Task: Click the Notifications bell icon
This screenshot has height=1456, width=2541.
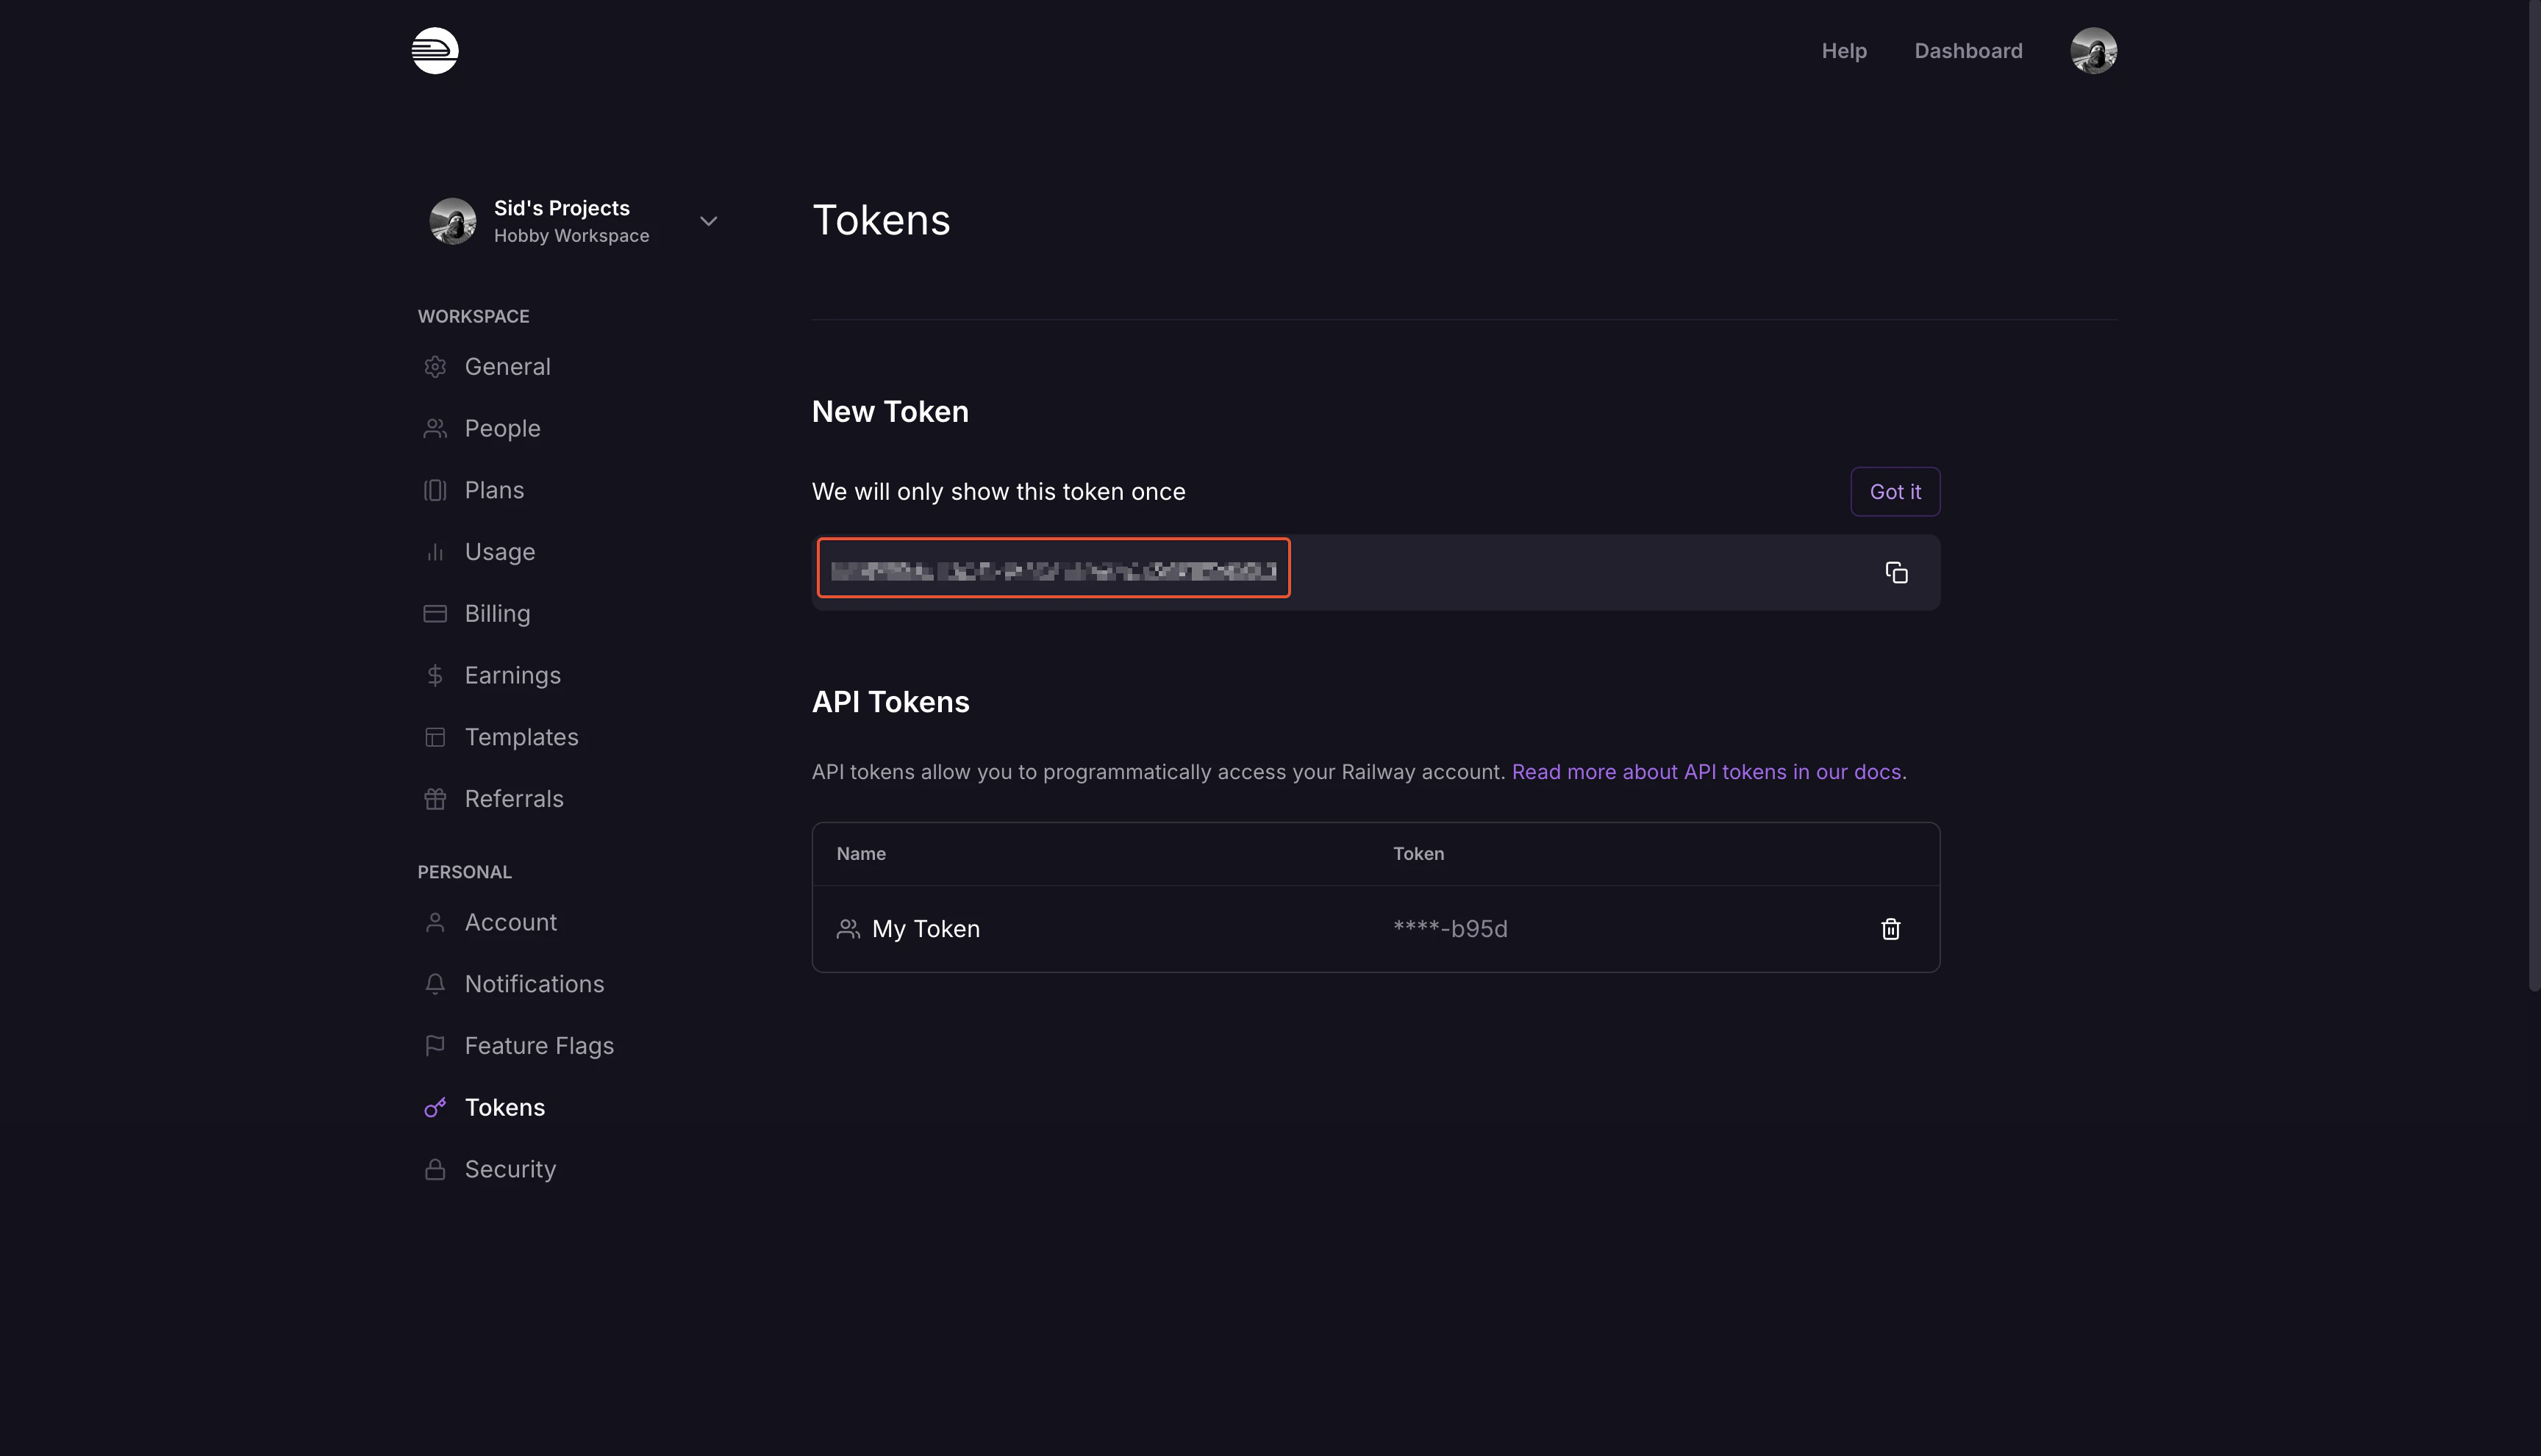Action: [x=435, y=984]
